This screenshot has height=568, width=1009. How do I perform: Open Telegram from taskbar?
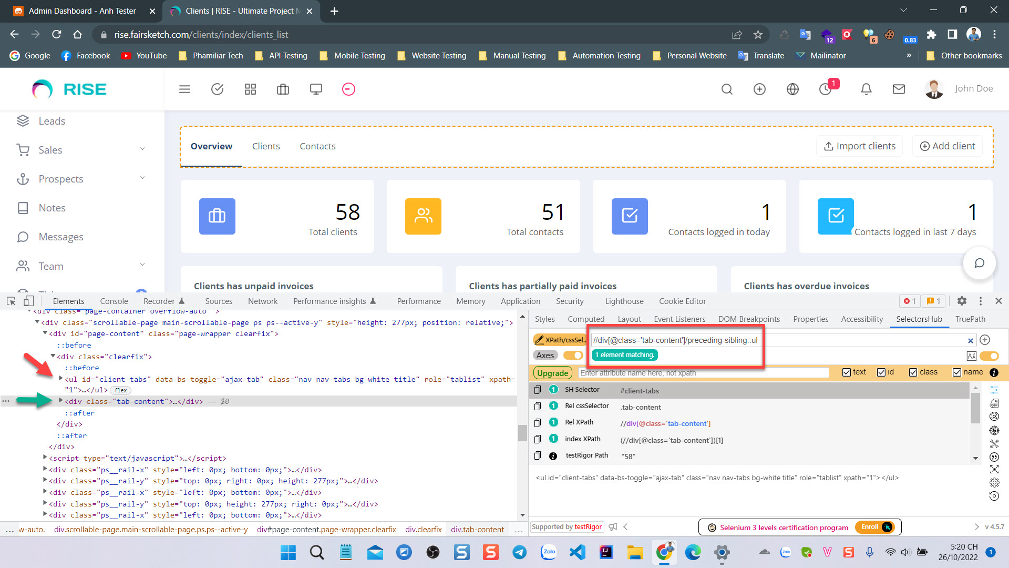520,552
